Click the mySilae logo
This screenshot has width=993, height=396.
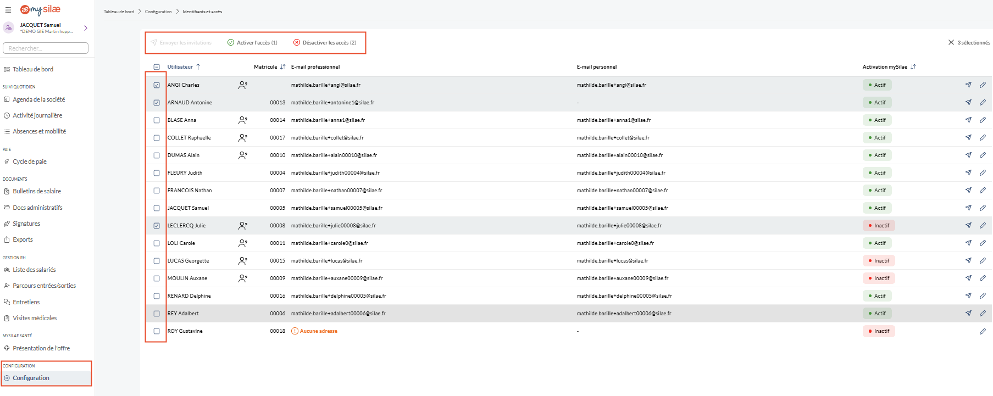(x=40, y=9)
